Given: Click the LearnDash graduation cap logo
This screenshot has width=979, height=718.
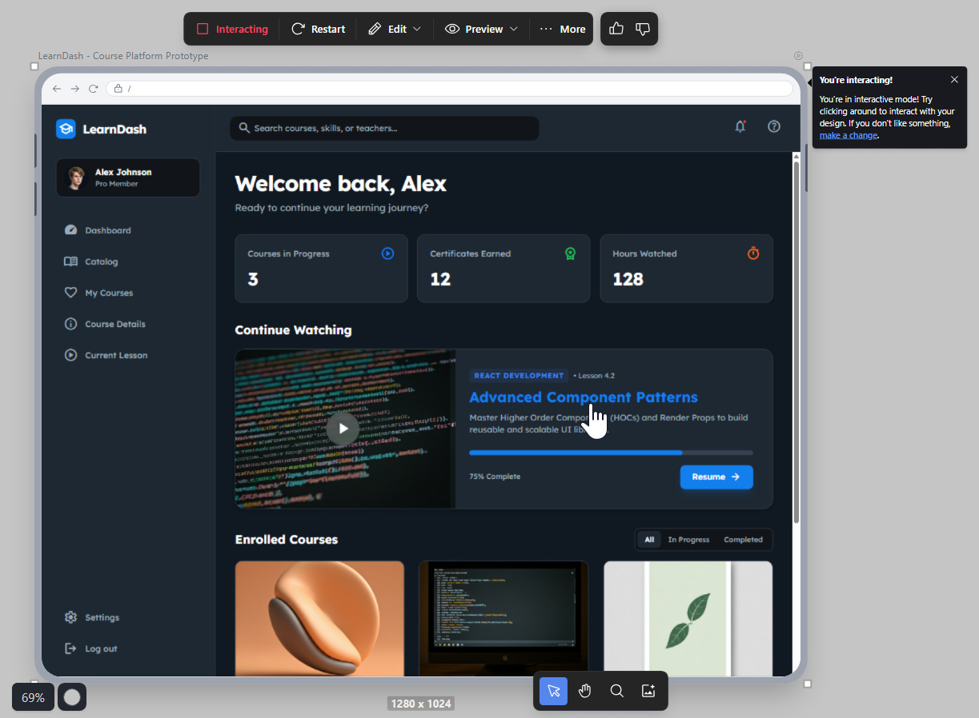Looking at the screenshot, I should (x=66, y=129).
